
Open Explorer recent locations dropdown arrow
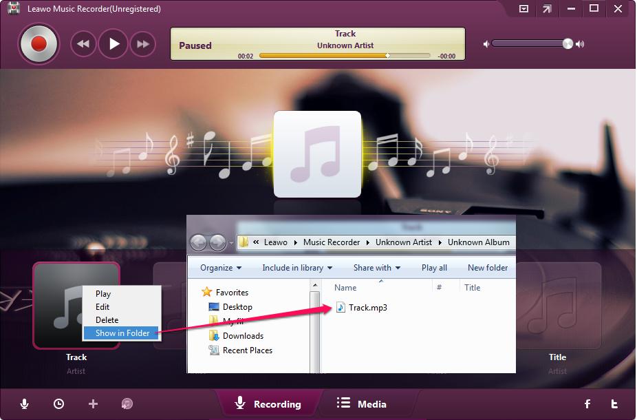(231, 243)
